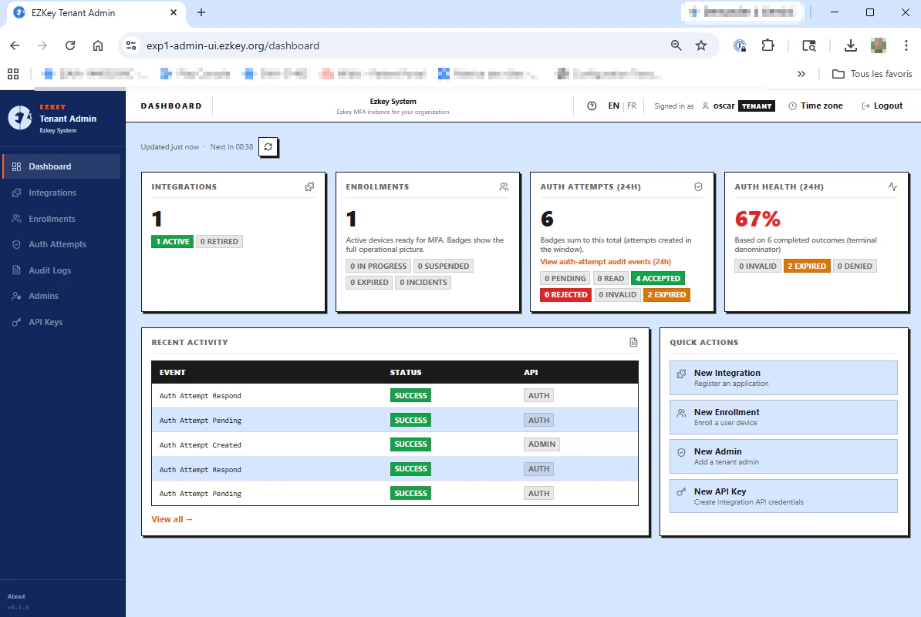The width and height of the screenshot is (921, 617).
Task: Switch language to EN
Action: pos(613,106)
